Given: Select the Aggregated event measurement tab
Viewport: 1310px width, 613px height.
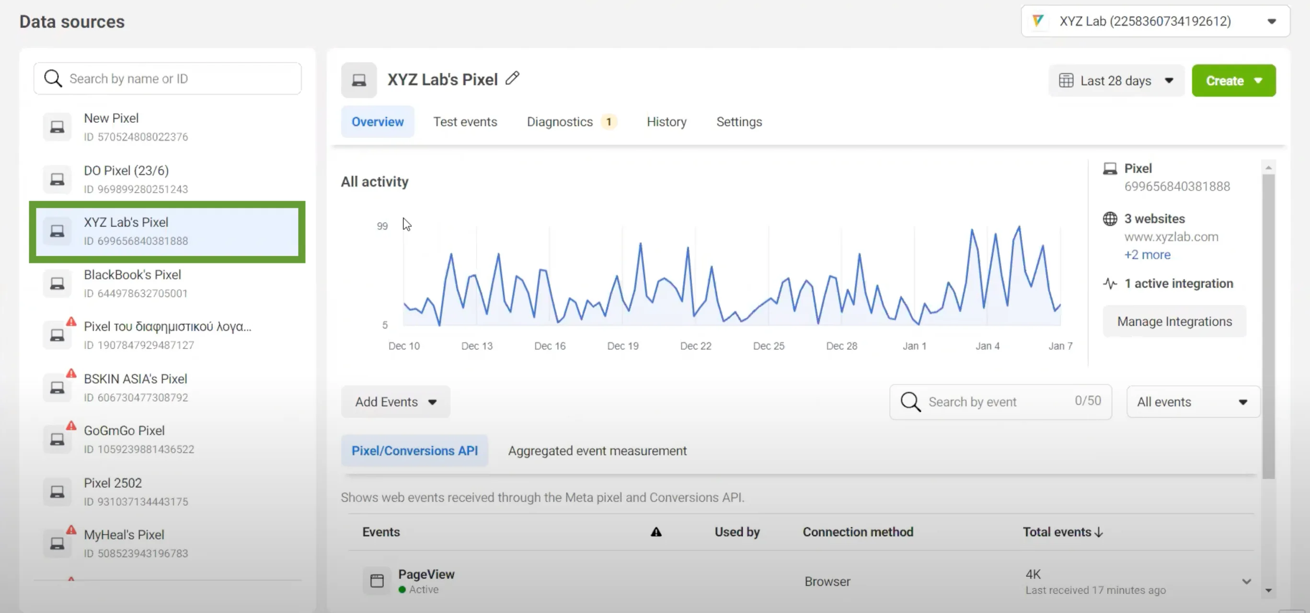Looking at the screenshot, I should click(x=597, y=450).
